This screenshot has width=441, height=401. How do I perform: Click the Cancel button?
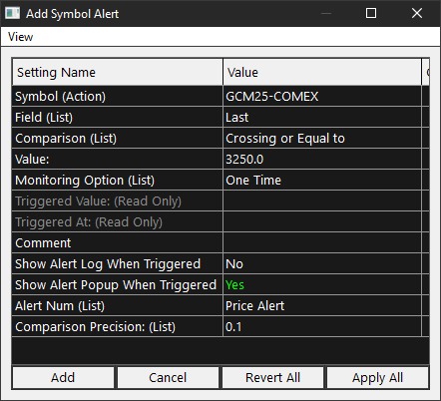168,378
